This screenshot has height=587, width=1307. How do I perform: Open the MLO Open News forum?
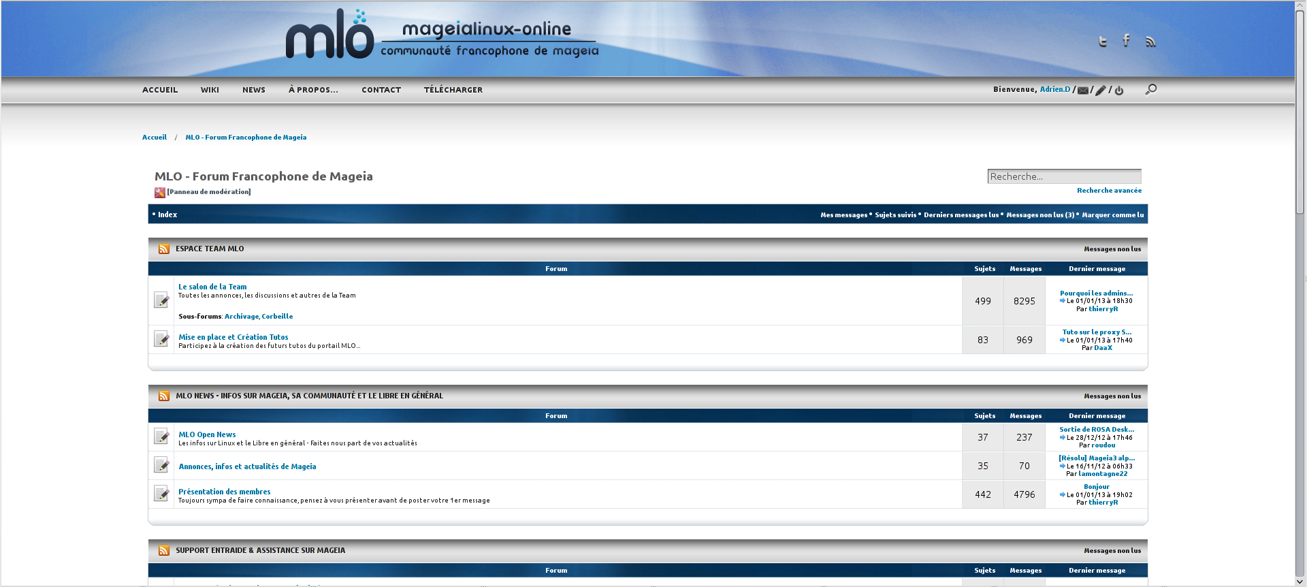click(207, 435)
